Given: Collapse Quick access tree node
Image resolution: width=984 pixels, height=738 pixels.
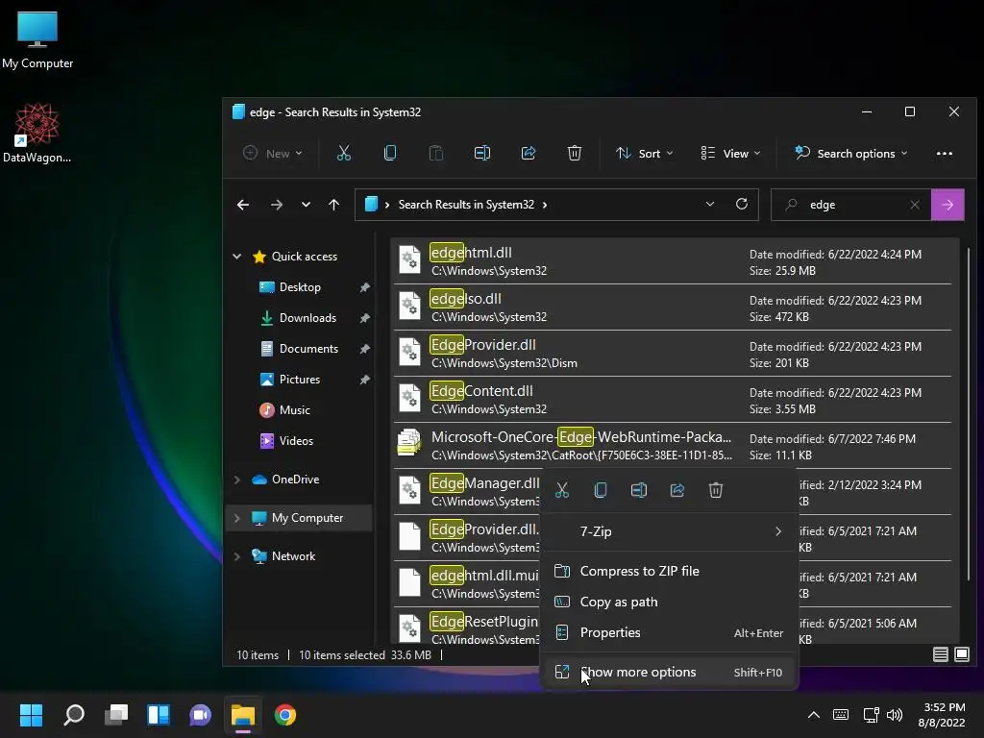Looking at the screenshot, I should 237,256.
